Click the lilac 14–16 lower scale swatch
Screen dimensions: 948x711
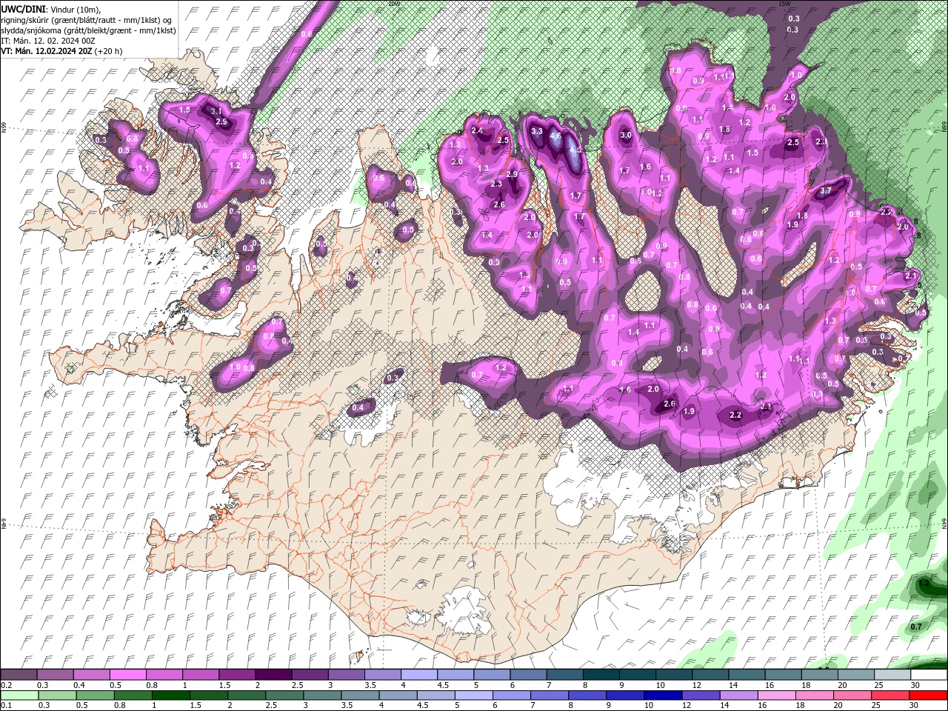[739, 695]
